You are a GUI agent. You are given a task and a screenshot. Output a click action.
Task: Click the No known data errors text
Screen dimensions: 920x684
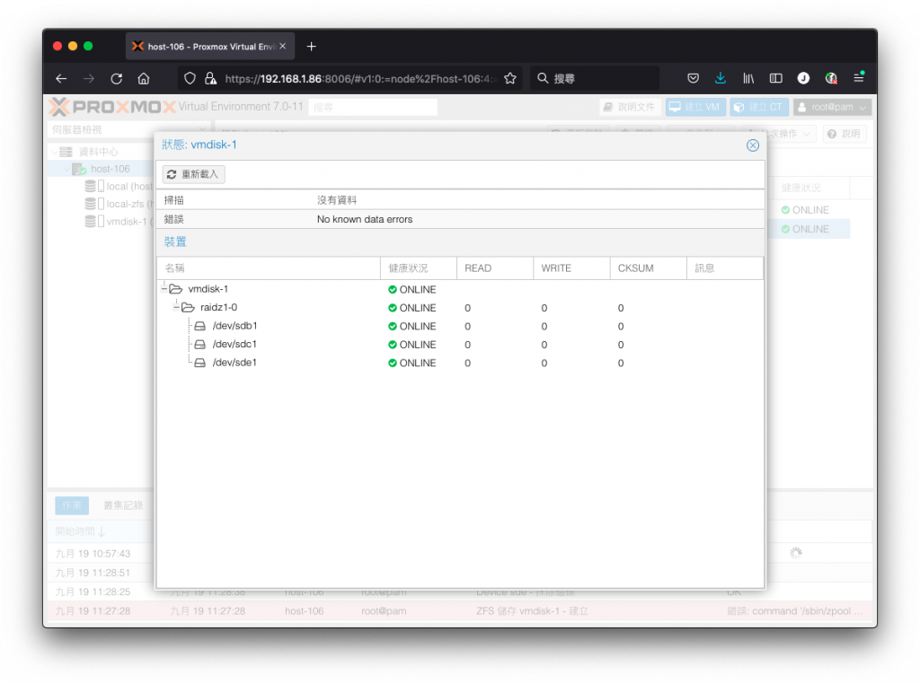[365, 219]
